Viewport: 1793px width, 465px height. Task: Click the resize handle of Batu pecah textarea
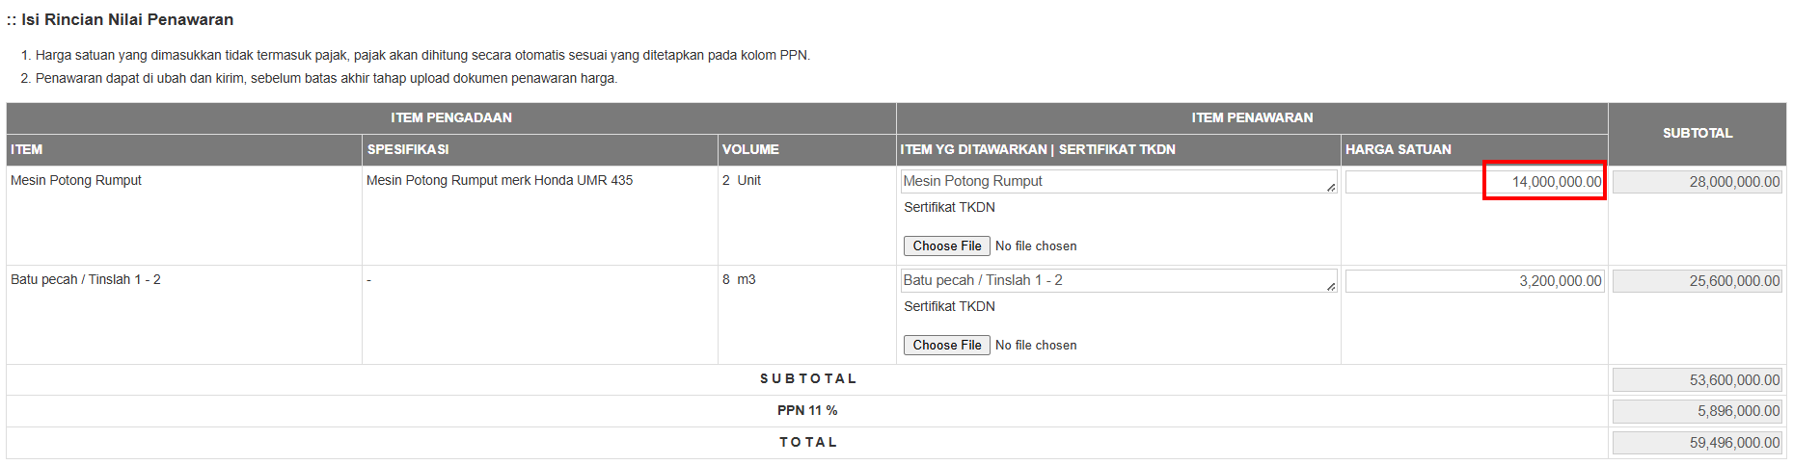click(x=1331, y=286)
